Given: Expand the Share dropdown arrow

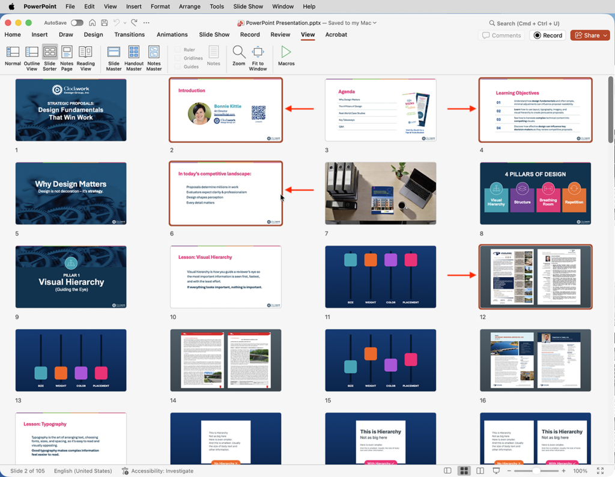Looking at the screenshot, I should 605,35.
